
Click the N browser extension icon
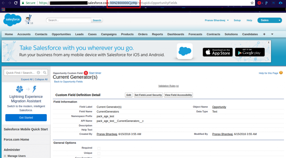click(x=273, y=3)
